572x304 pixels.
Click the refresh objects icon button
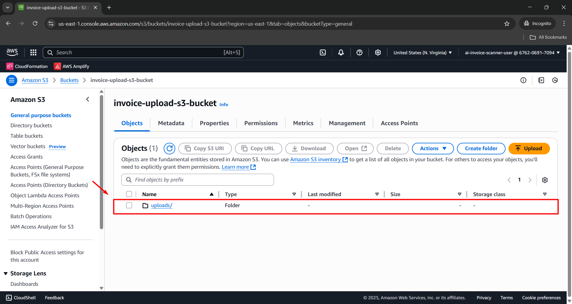(169, 148)
